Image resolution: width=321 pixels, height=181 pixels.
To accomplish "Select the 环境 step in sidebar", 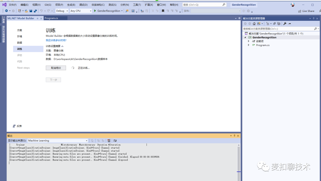I will (20, 37).
